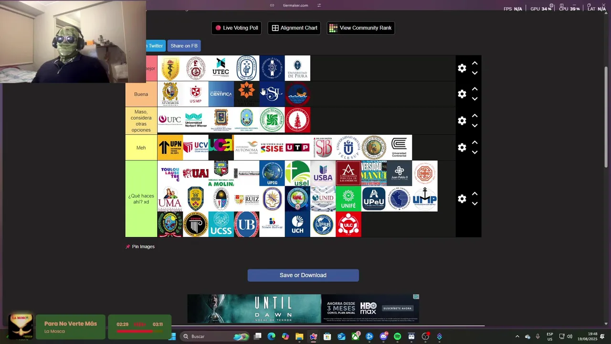Open the volume icon in system tray
The width and height of the screenshot is (611, 344).
[569, 336]
